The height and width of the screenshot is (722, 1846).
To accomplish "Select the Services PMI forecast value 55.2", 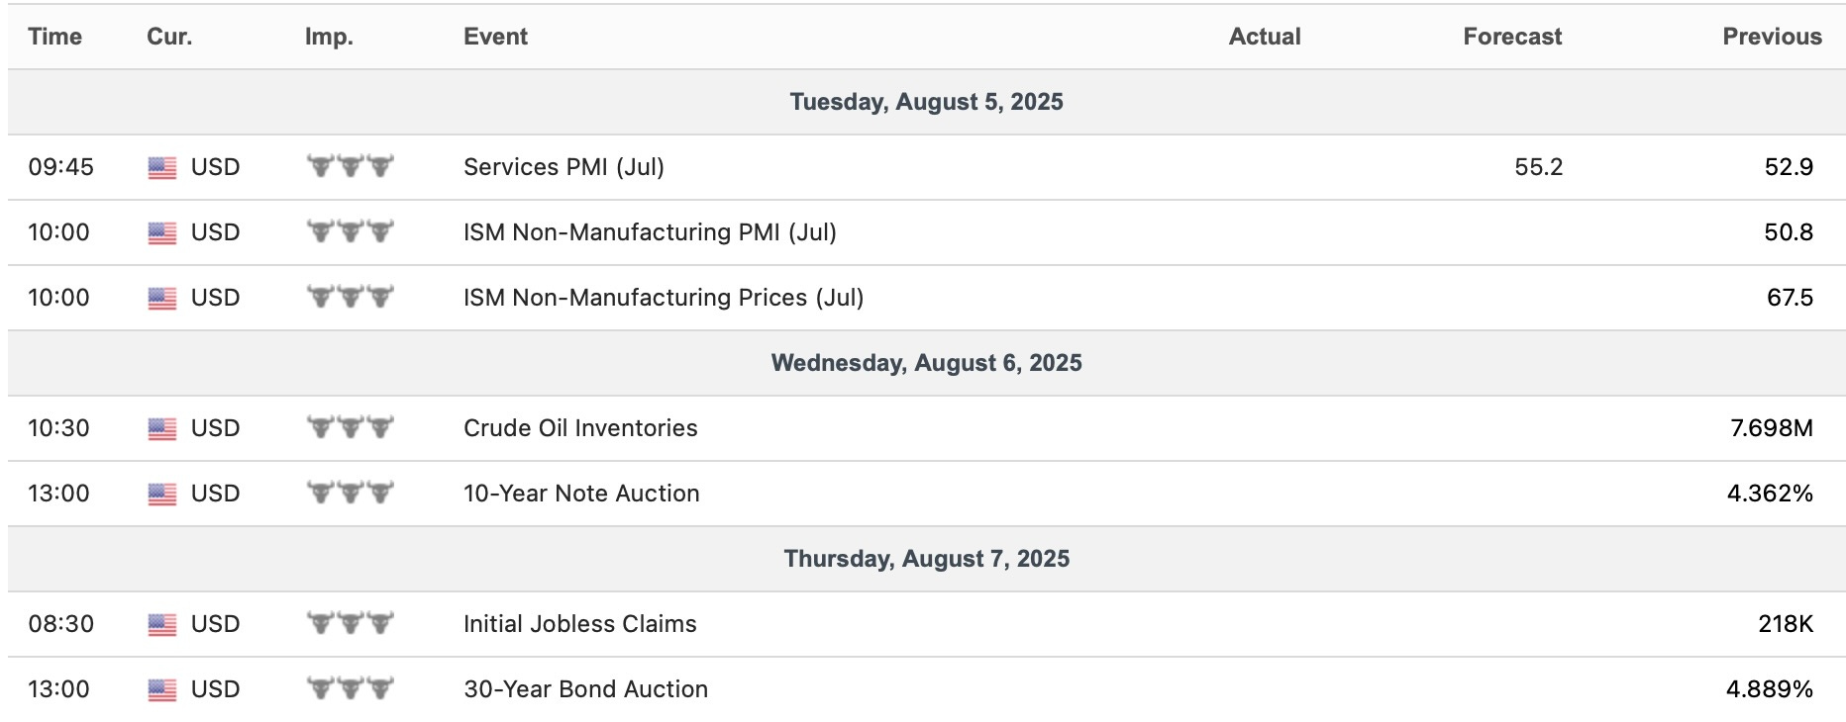I will tap(1538, 167).
